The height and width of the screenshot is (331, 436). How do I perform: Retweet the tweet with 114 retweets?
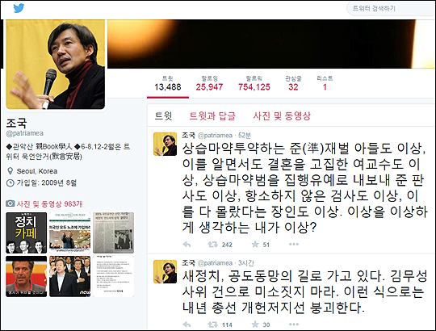tap(212, 325)
